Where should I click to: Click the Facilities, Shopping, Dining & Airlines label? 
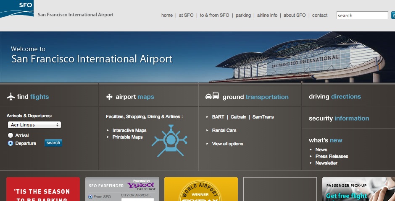pyautogui.click(x=144, y=117)
